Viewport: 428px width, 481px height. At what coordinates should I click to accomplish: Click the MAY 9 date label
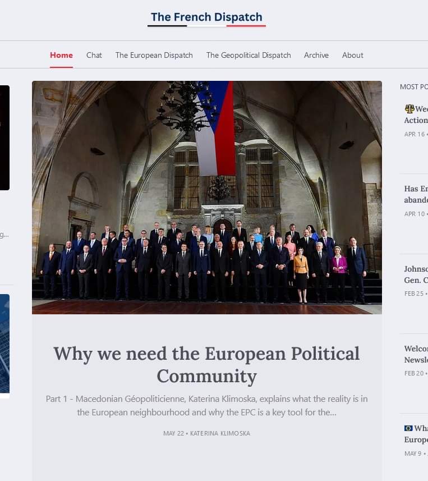coord(413,453)
